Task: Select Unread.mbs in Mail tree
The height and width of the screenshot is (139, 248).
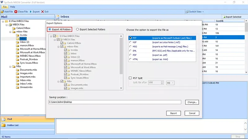Action: coord(26,87)
